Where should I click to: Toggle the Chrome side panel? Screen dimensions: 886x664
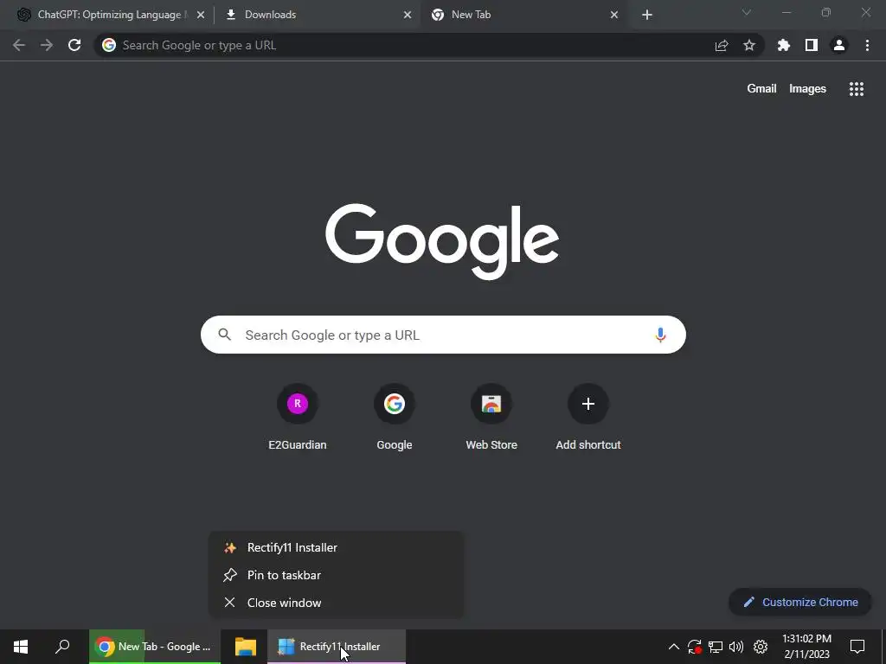[812, 45]
